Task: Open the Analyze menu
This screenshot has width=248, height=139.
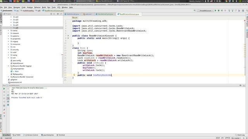Action: [x=30, y=7]
